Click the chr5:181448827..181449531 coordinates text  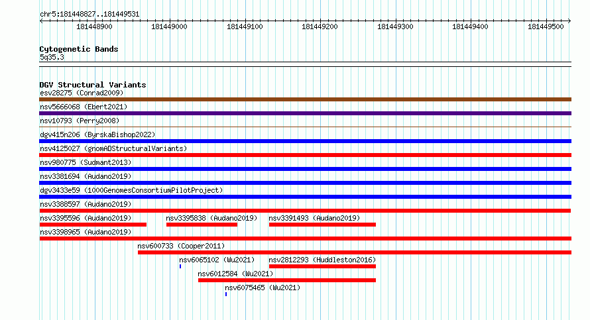click(89, 14)
